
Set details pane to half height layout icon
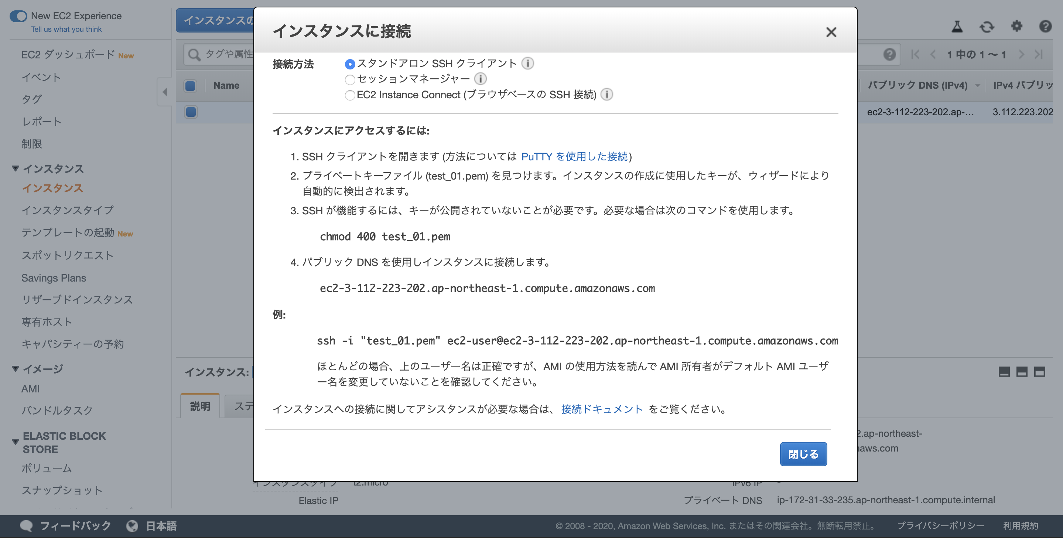pos(1021,372)
